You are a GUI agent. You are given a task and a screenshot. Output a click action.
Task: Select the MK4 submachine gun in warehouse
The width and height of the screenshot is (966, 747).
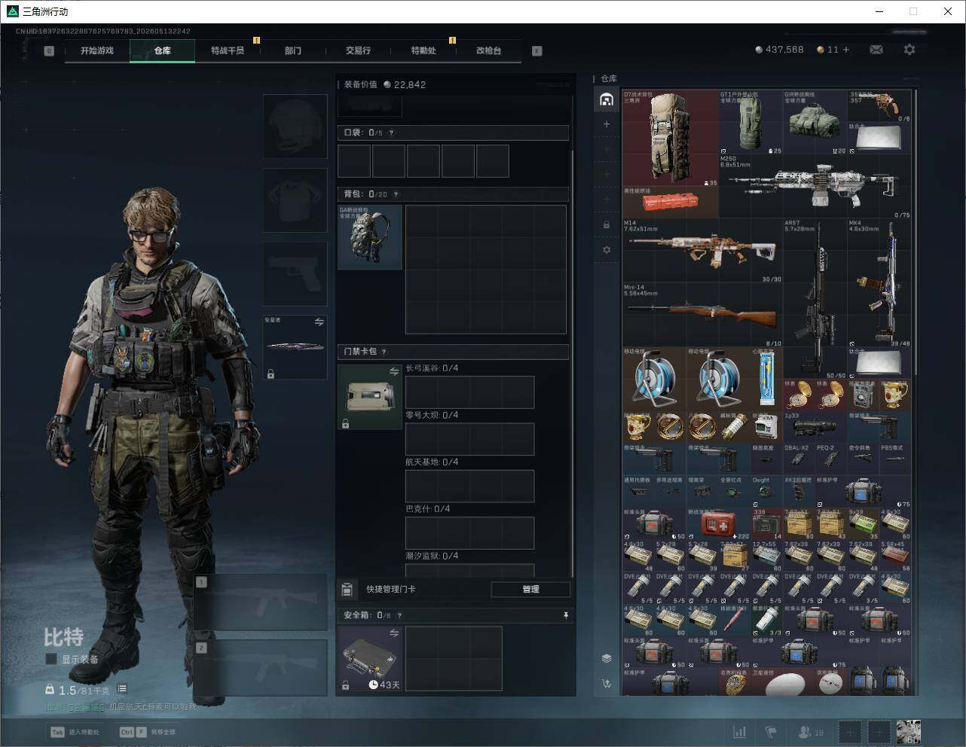click(879, 283)
